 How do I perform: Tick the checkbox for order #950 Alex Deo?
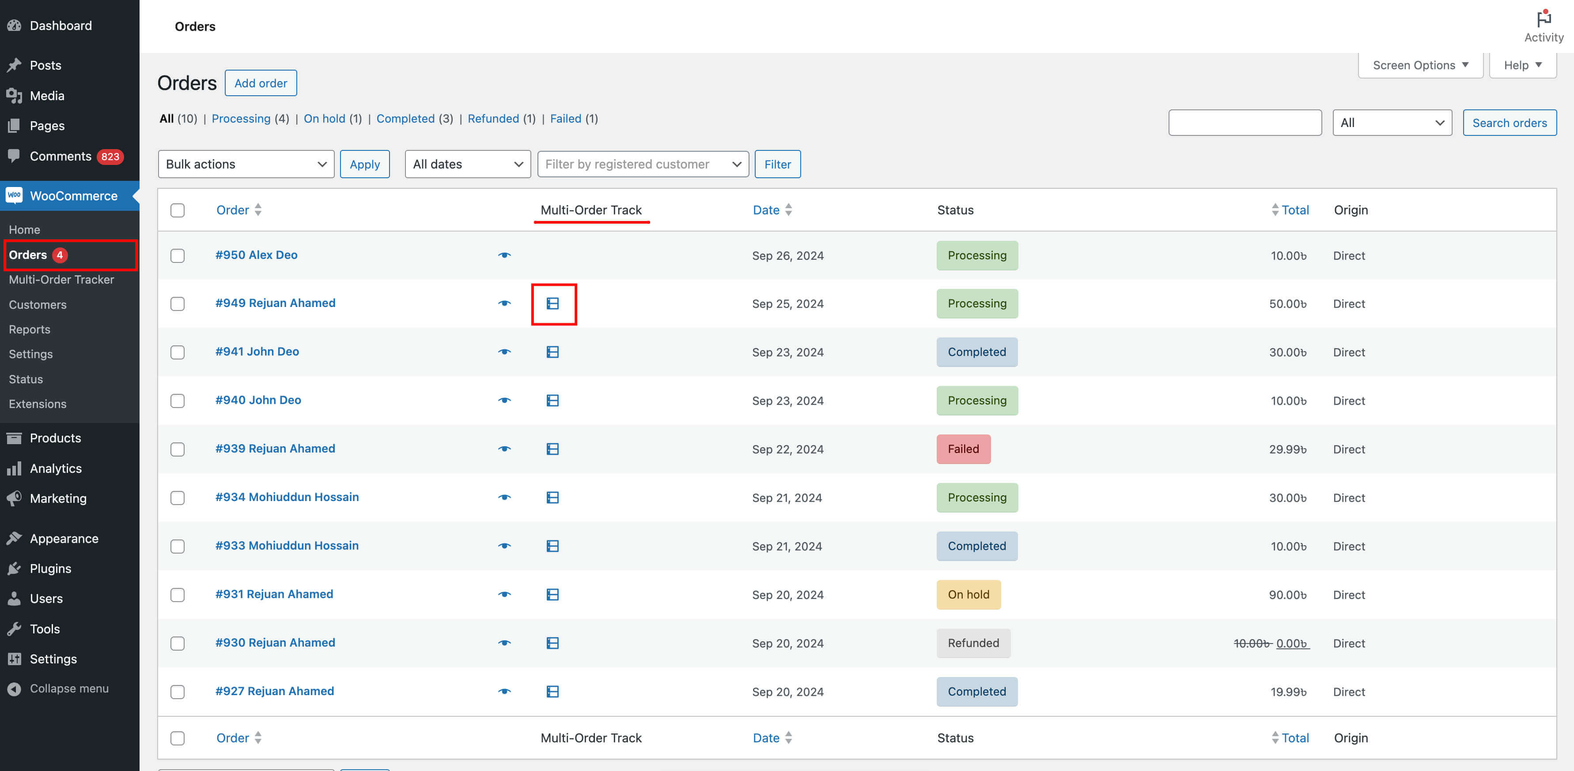(x=177, y=256)
